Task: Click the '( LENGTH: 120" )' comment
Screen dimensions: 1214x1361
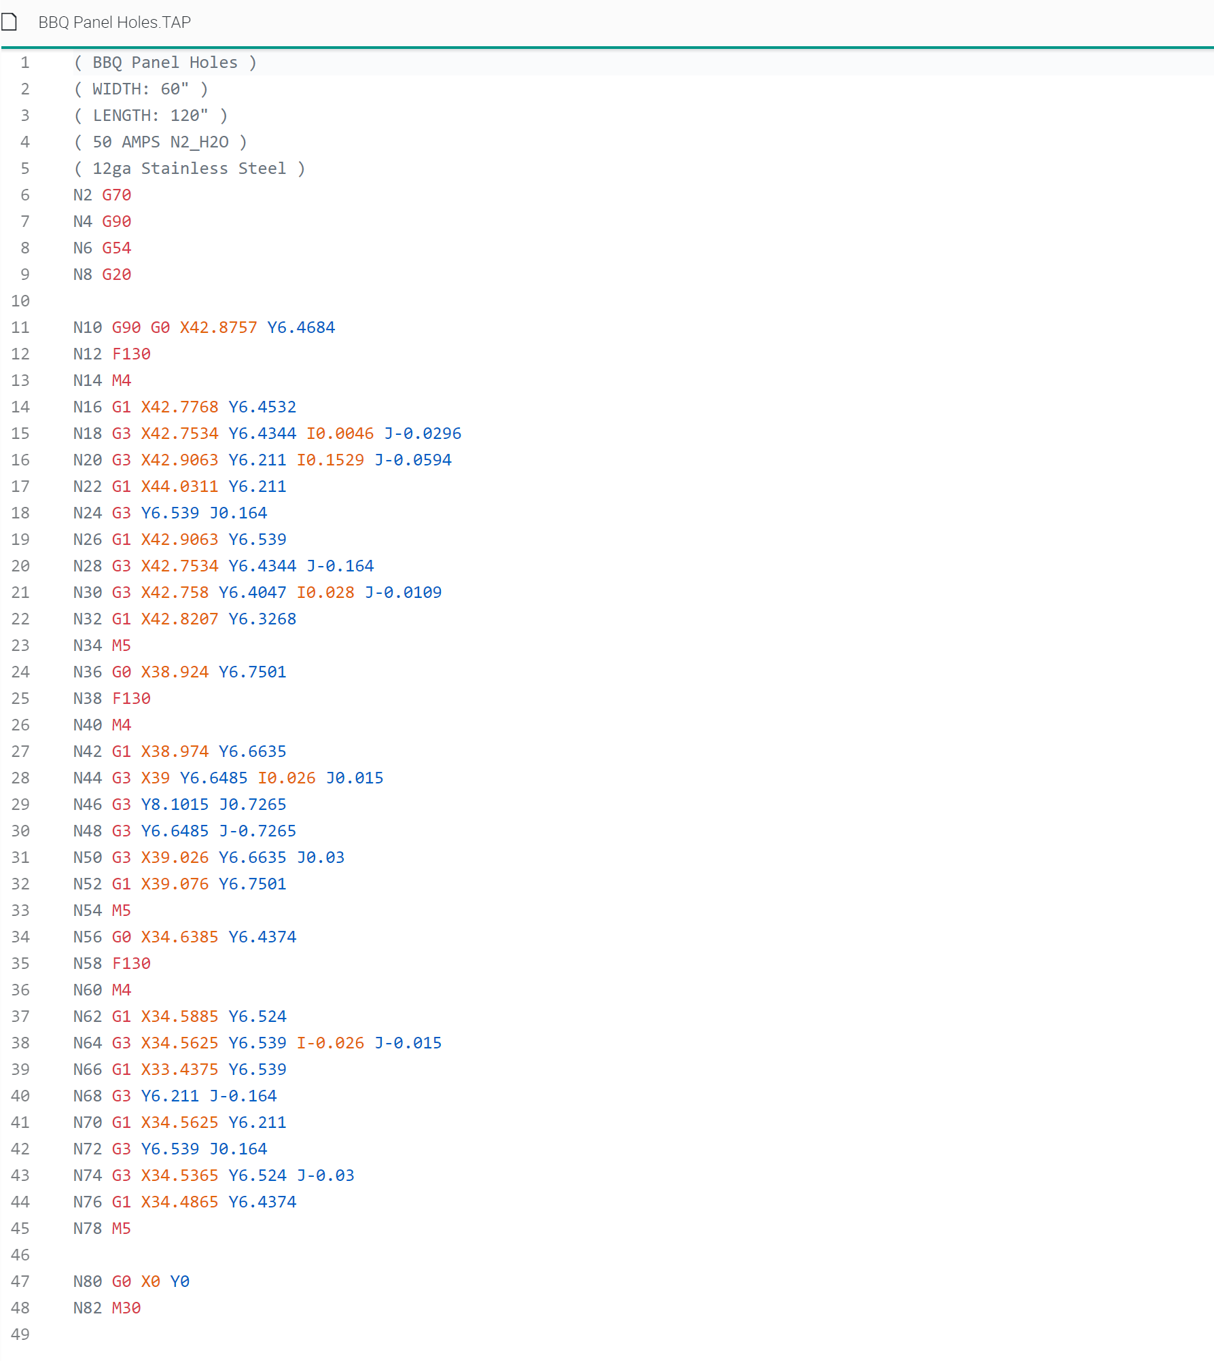Action: pos(151,116)
